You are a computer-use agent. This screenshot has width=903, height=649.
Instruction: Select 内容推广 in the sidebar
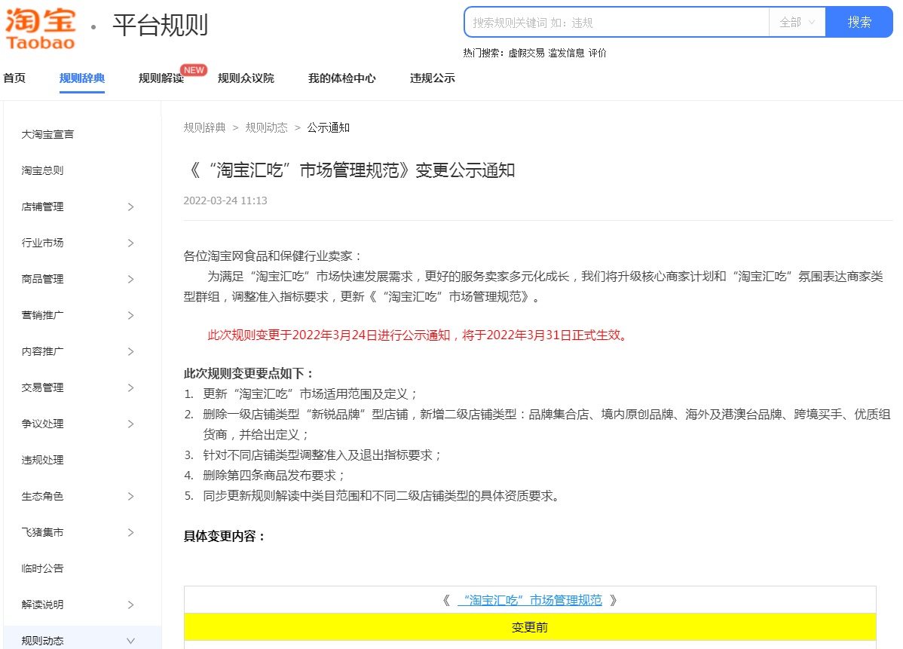[43, 352]
